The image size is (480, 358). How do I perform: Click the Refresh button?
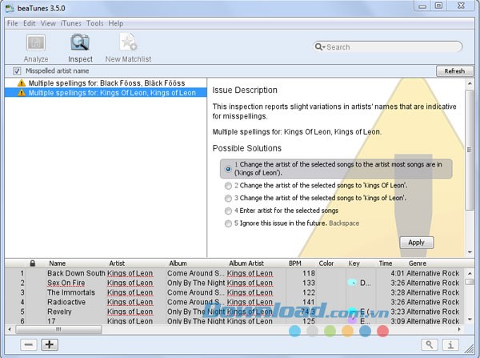point(454,71)
